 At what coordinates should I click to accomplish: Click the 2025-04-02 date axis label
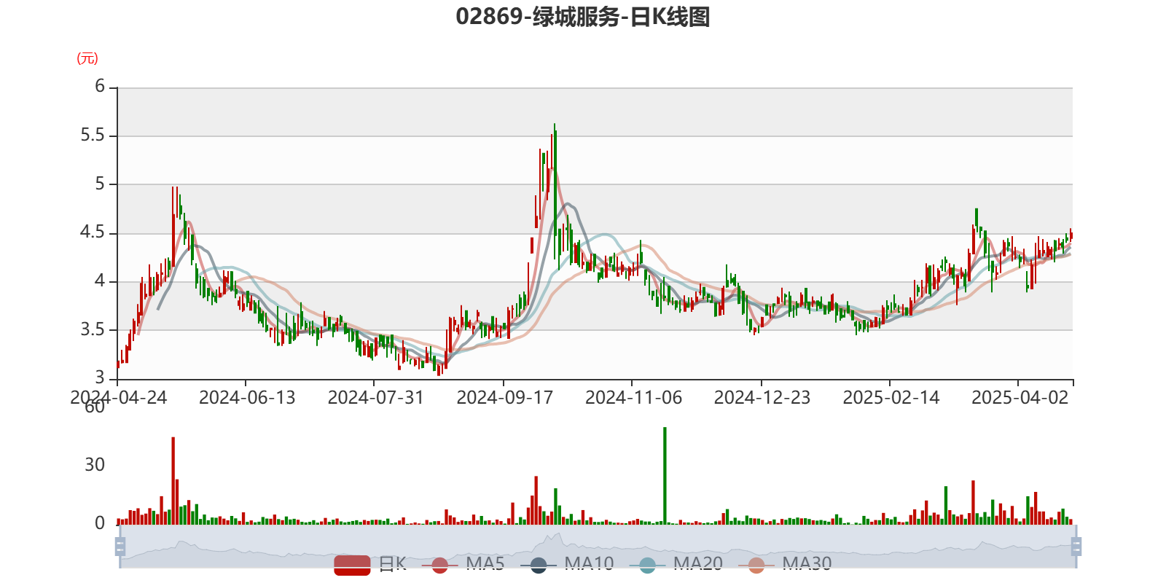tap(1020, 397)
